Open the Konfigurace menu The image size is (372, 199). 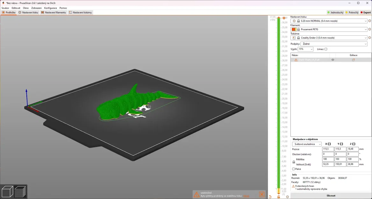[51, 8]
